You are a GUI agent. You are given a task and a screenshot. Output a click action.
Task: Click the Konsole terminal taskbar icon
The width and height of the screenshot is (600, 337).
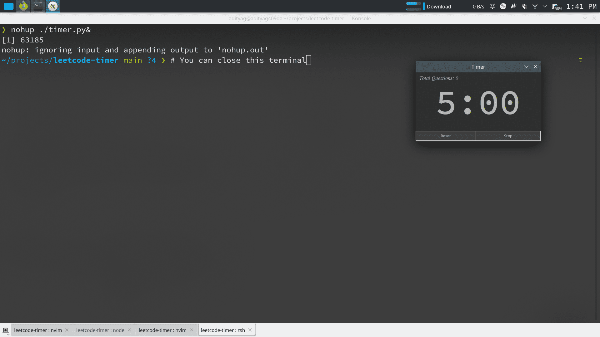(38, 6)
